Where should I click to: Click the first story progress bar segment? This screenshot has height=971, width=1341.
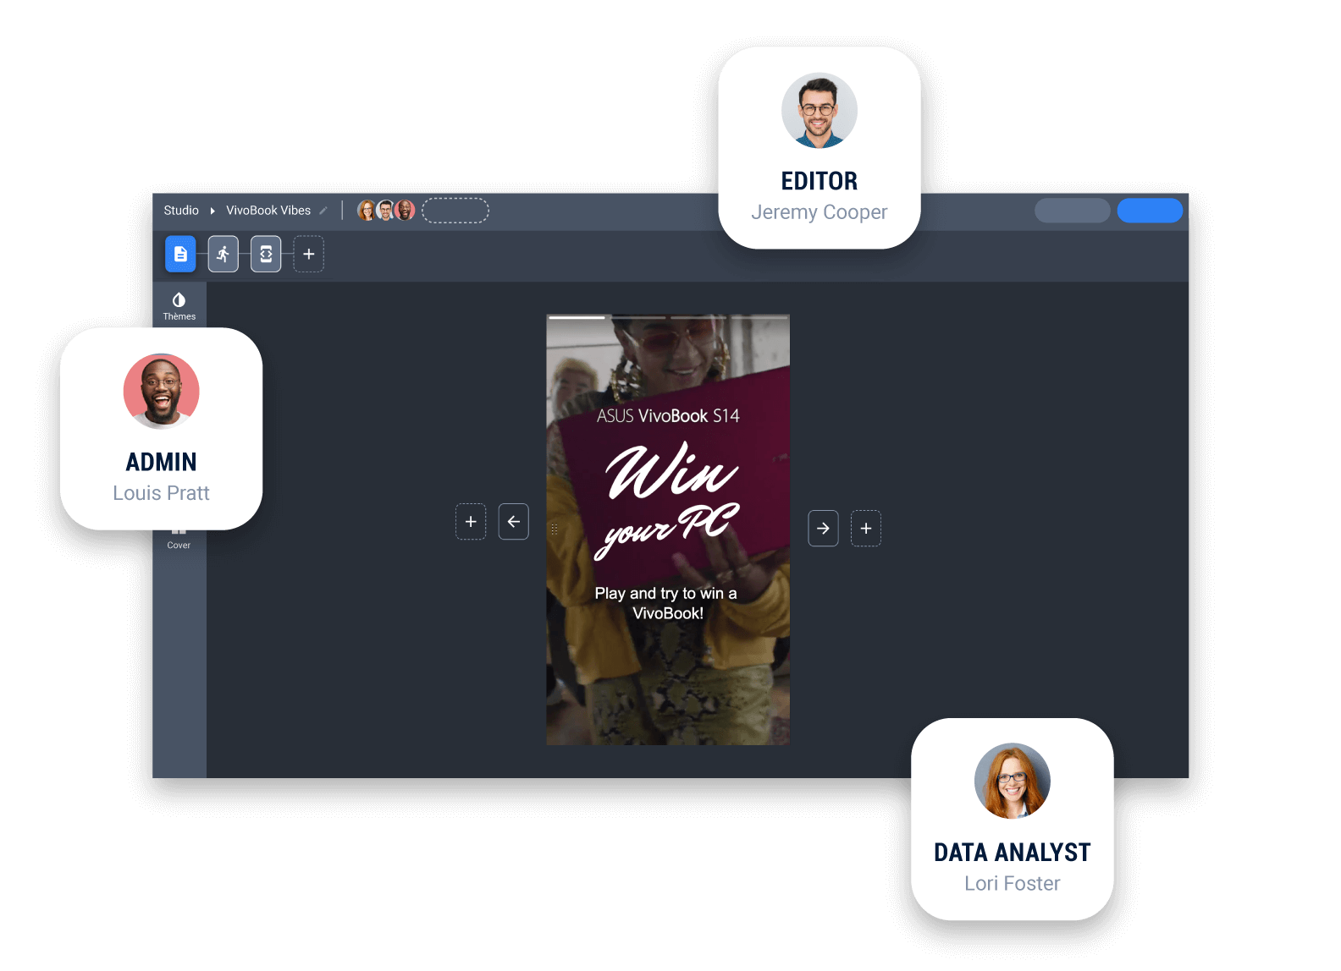[577, 317]
